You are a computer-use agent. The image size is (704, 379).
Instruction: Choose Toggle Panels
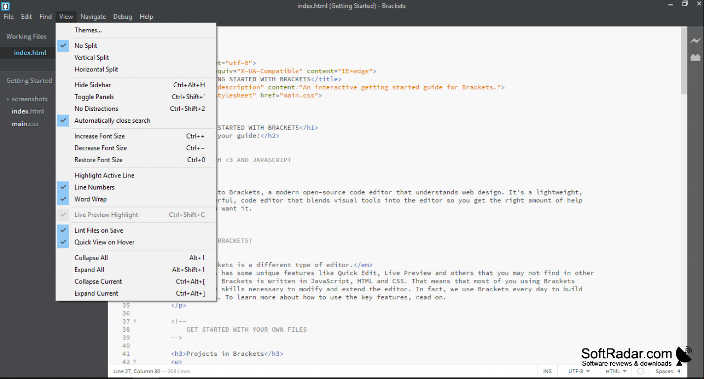click(x=136, y=97)
